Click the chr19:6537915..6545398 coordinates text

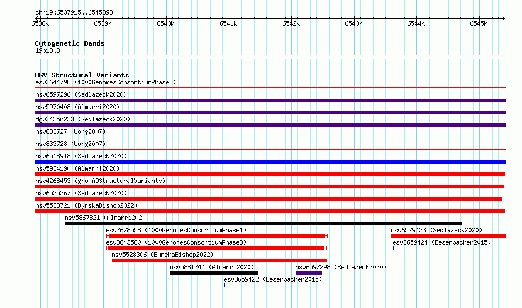pos(74,13)
